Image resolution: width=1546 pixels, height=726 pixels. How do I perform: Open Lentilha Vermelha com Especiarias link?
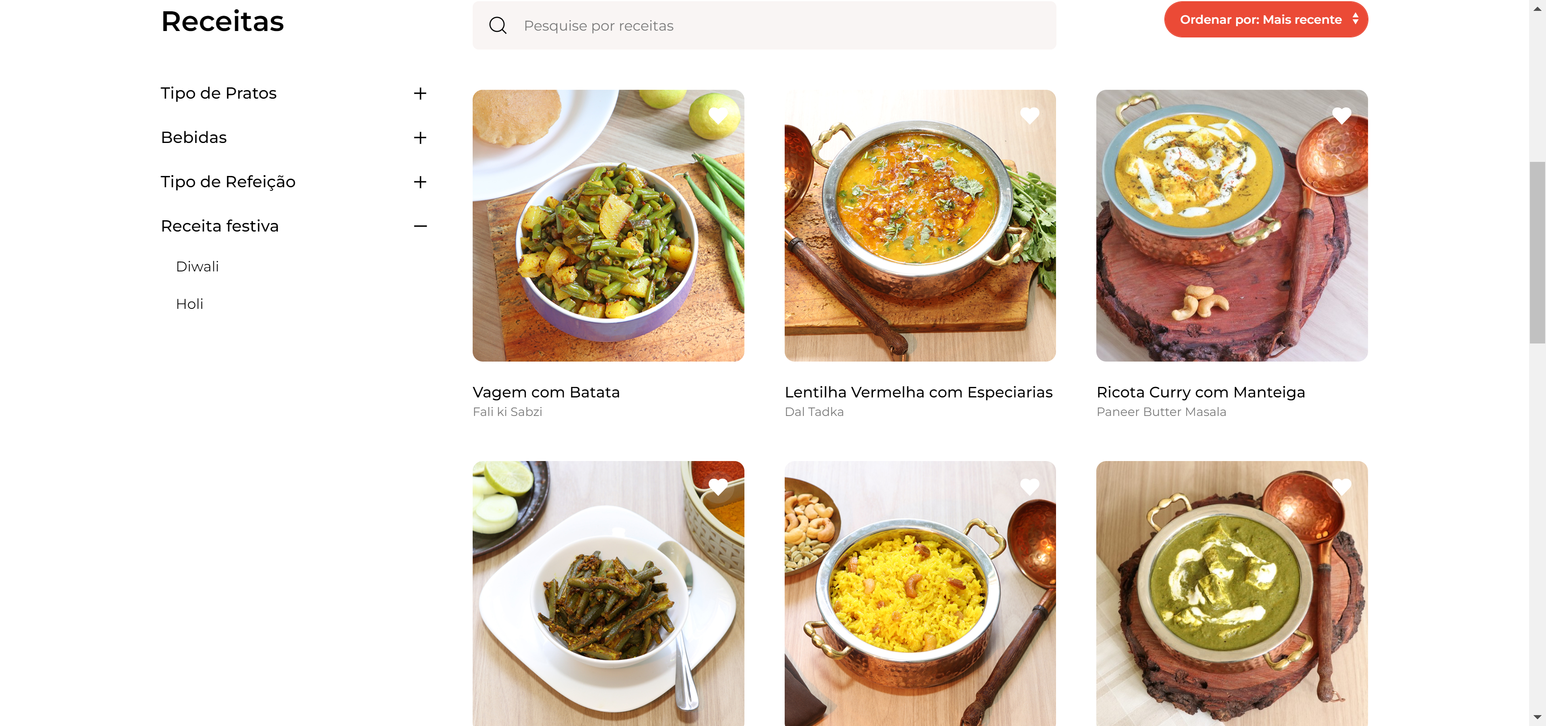click(918, 393)
